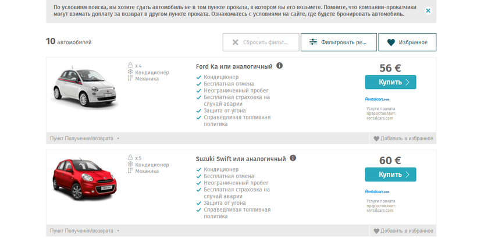Viewport: 477px width, 238px height.
Task: Buy the Suzuki Swift for 60 €
Action: pos(390,175)
